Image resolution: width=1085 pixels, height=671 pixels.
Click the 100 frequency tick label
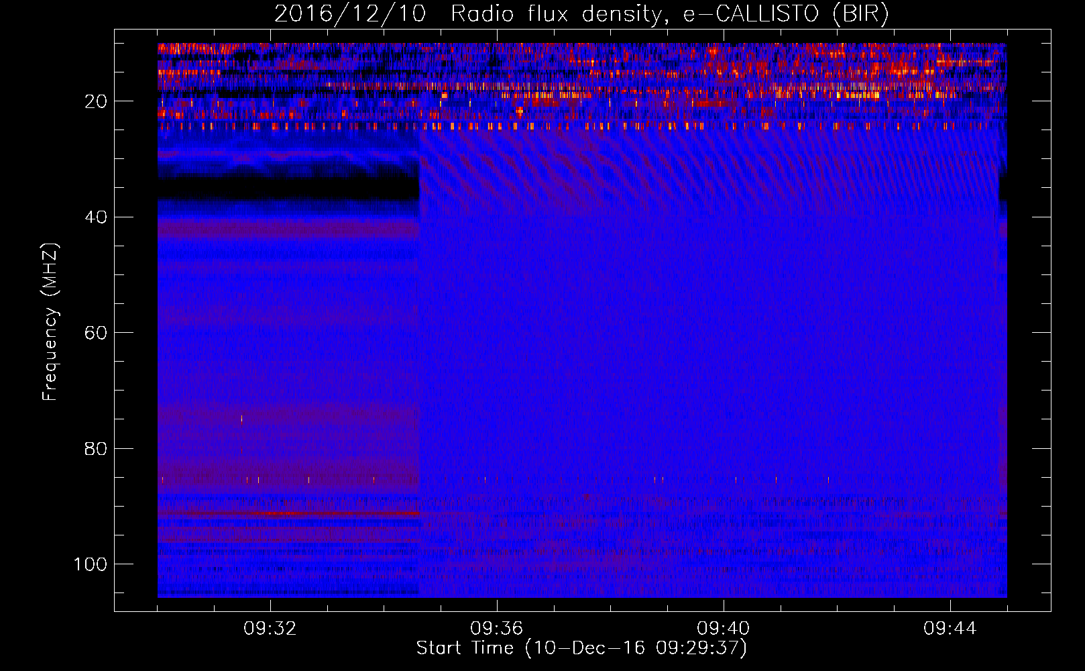(91, 564)
